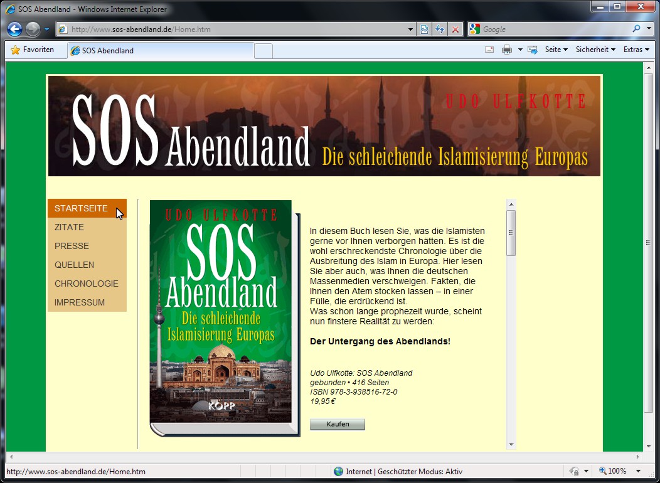
Task: Go to the STARTSEITE navigation item
Action: 87,208
